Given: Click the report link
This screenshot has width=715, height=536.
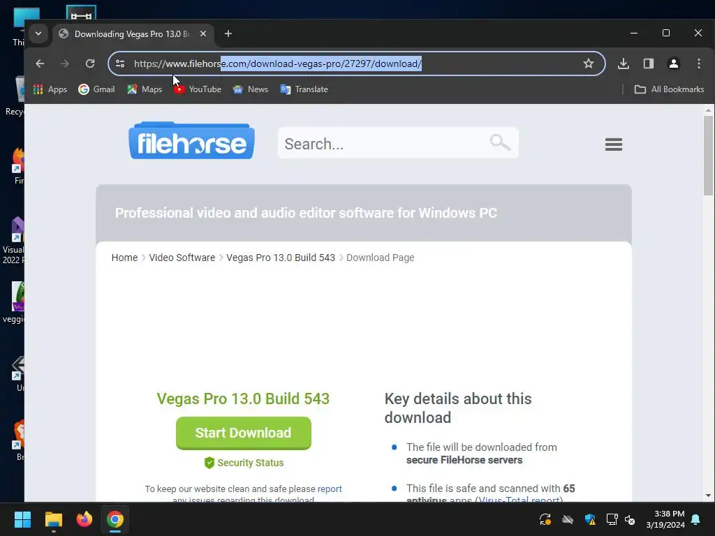Looking at the screenshot, I should point(330,489).
